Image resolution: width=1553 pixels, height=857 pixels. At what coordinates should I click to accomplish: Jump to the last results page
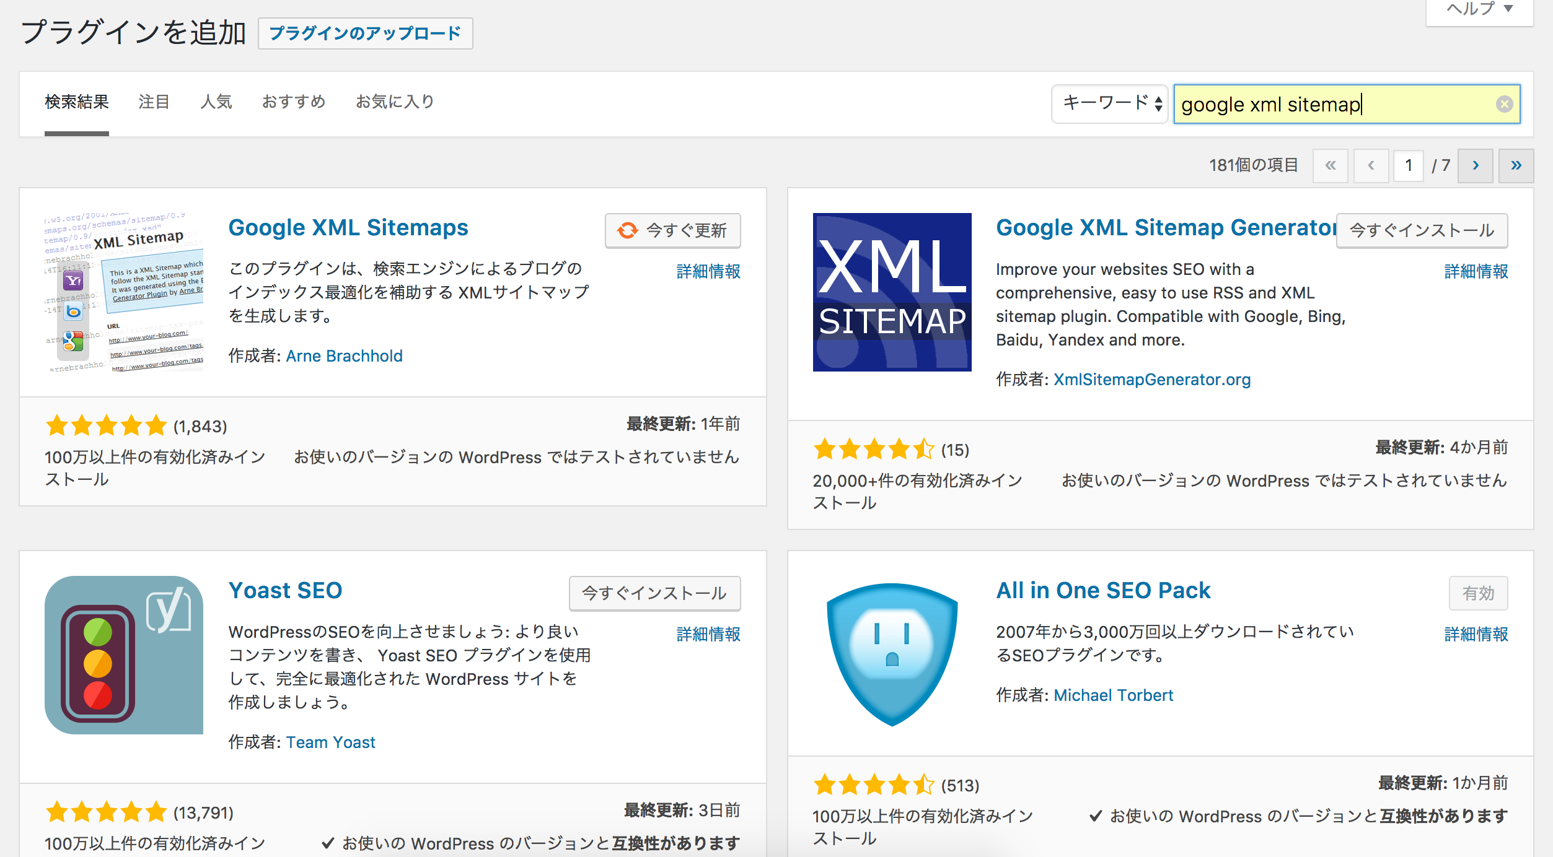[1516, 165]
